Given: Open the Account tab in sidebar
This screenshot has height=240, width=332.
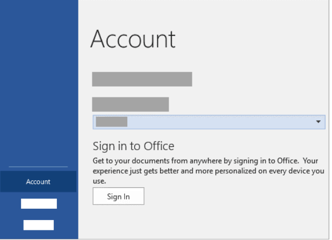Looking at the screenshot, I should [x=39, y=182].
